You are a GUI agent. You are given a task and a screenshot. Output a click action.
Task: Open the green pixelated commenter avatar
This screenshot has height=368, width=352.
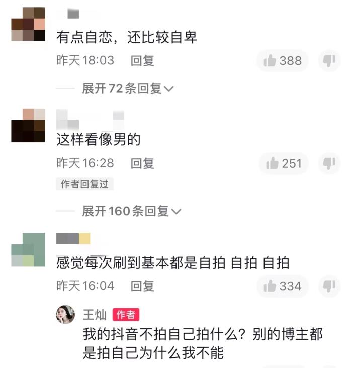click(x=28, y=250)
